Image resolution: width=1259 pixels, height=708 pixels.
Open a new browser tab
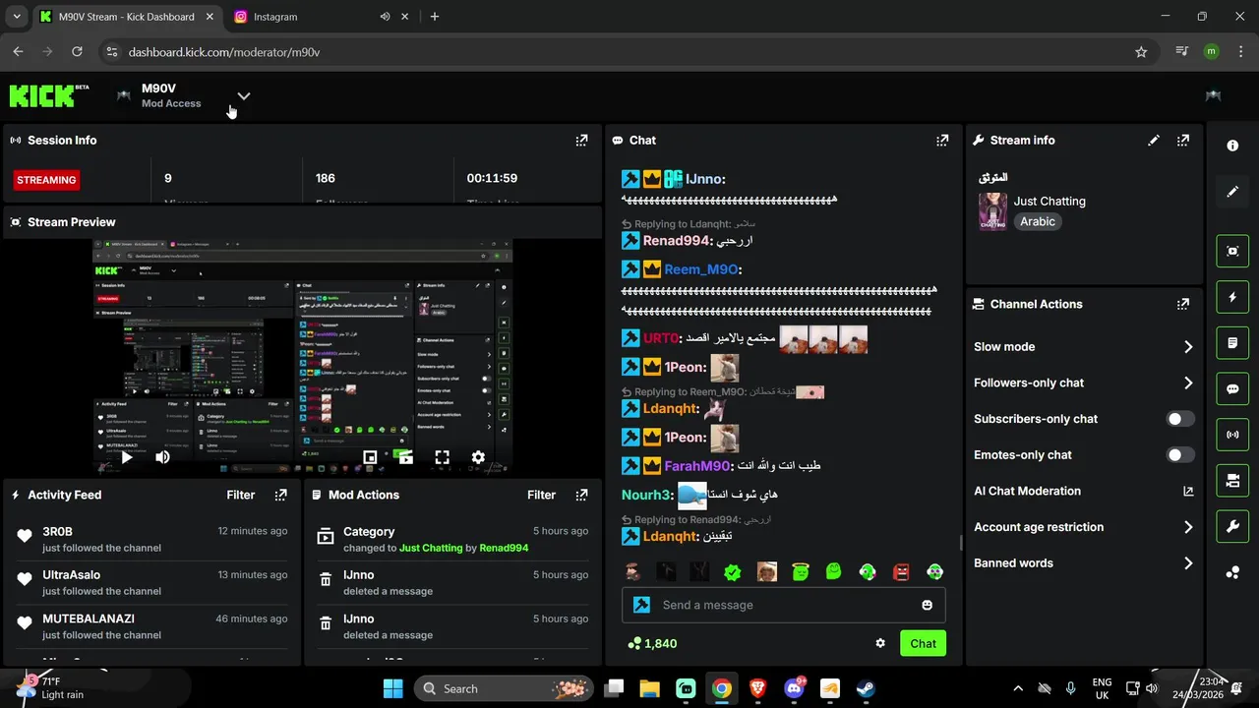[x=435, y=17]
